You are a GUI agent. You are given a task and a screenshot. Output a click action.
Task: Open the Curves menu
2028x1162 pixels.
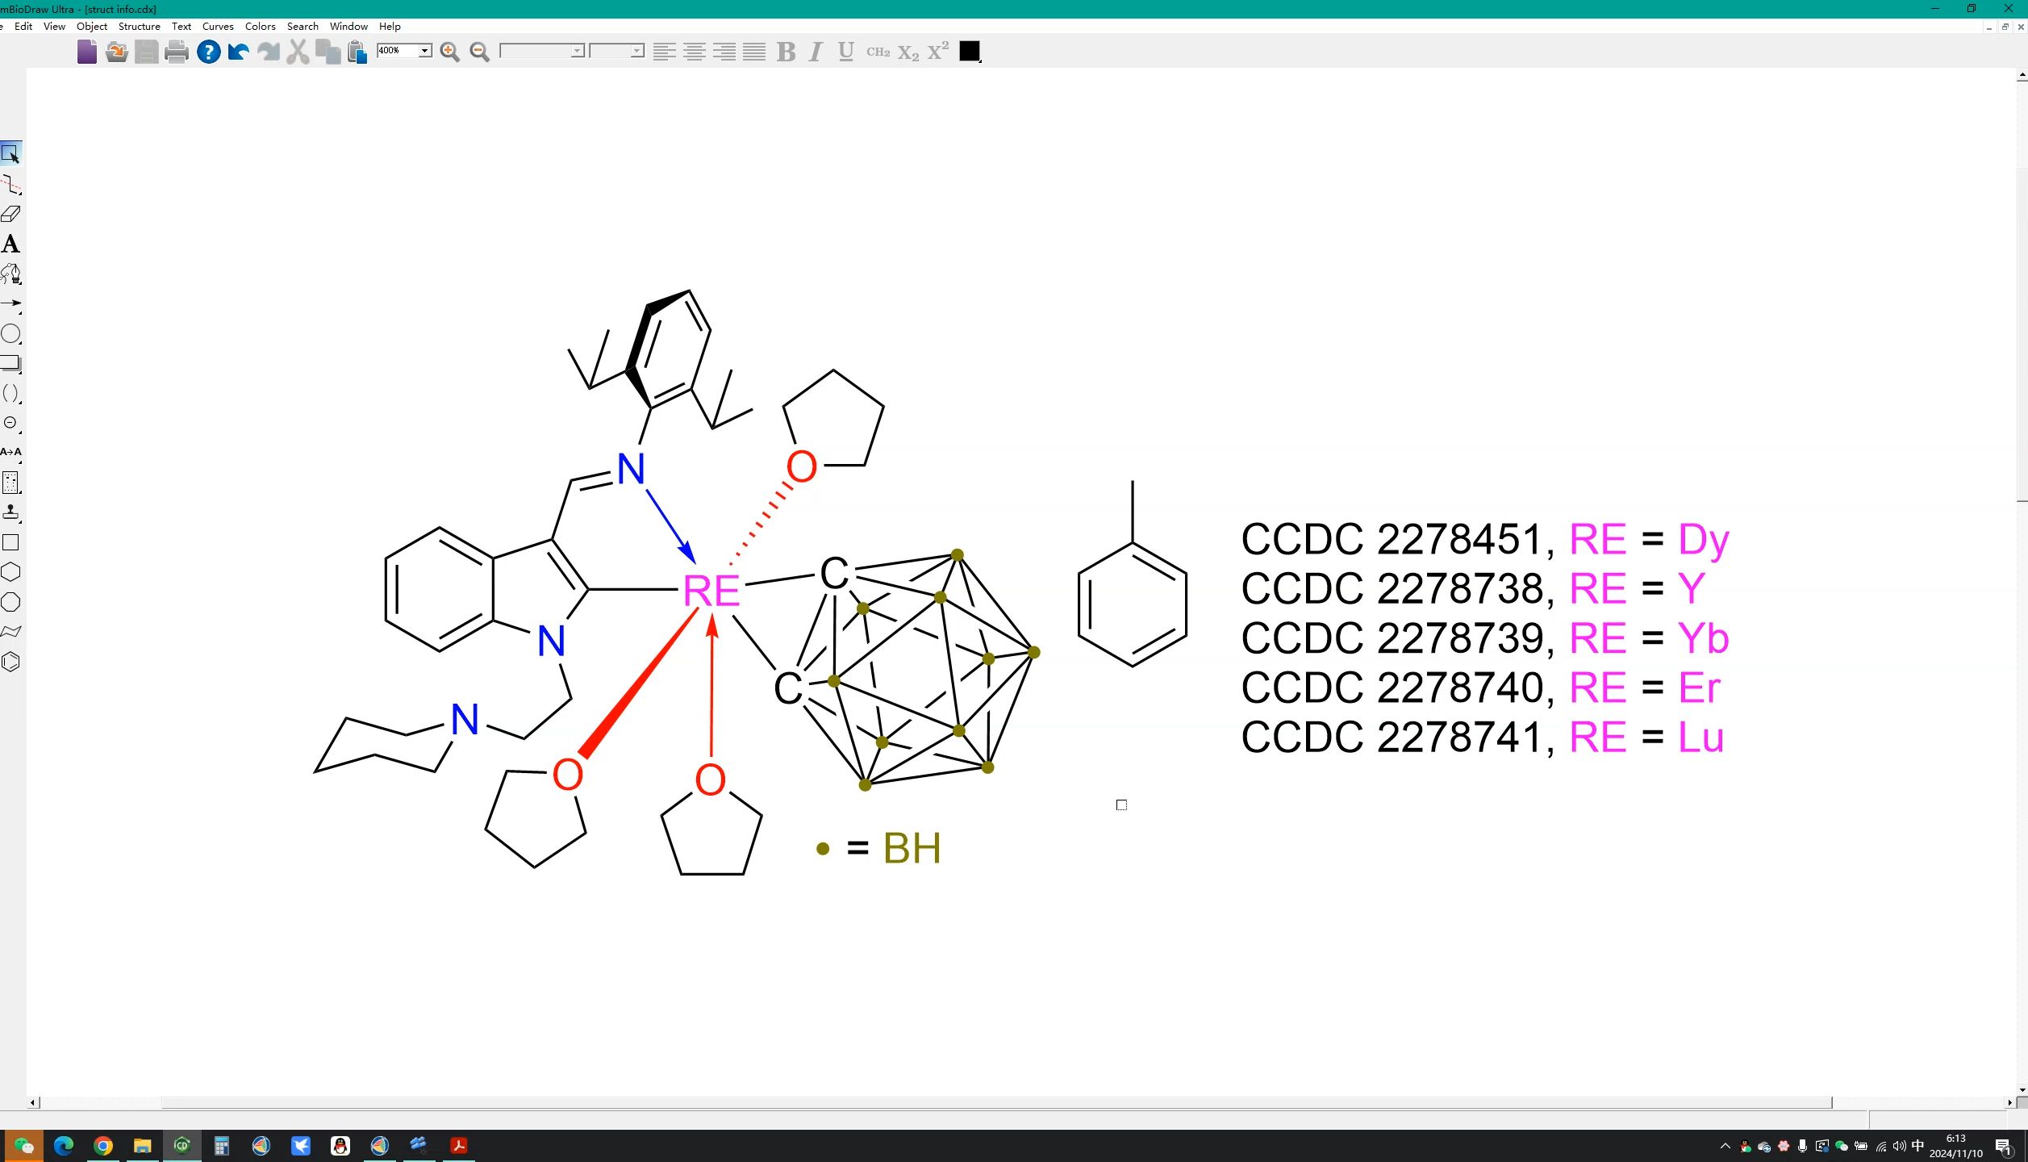click(x=218, y=26)
